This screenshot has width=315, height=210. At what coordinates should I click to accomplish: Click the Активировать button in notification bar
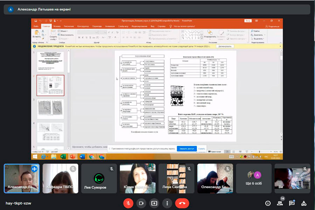point(225,46)
